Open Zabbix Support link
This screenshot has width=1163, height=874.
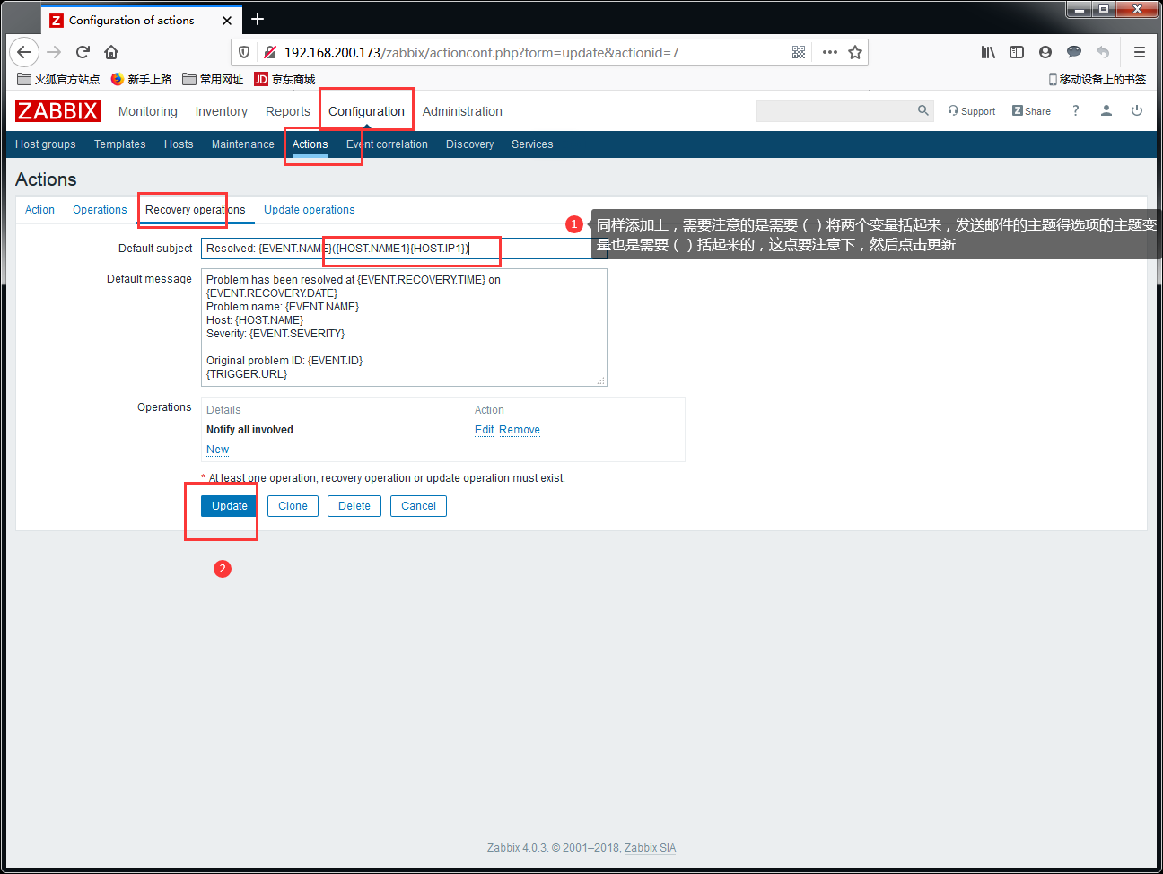(972, 111)
